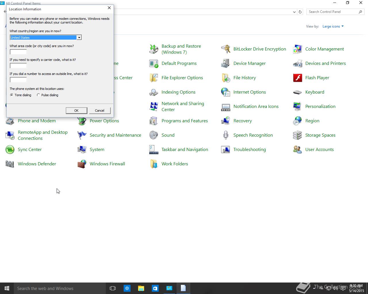Refresh the Control Panel view
Image resolution: width=368 pixels, height=294 pixels.
(300, 12)
